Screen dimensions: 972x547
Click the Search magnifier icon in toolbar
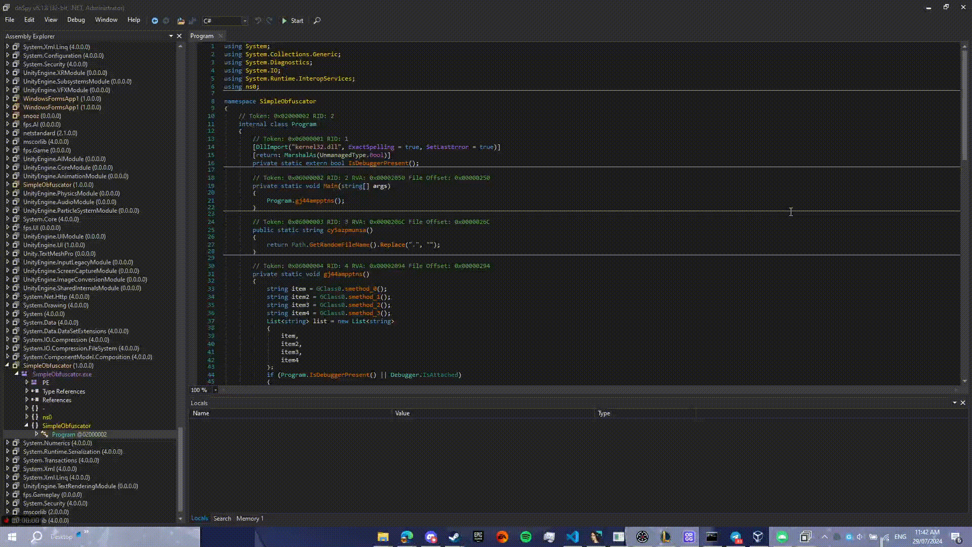(317, 21)
